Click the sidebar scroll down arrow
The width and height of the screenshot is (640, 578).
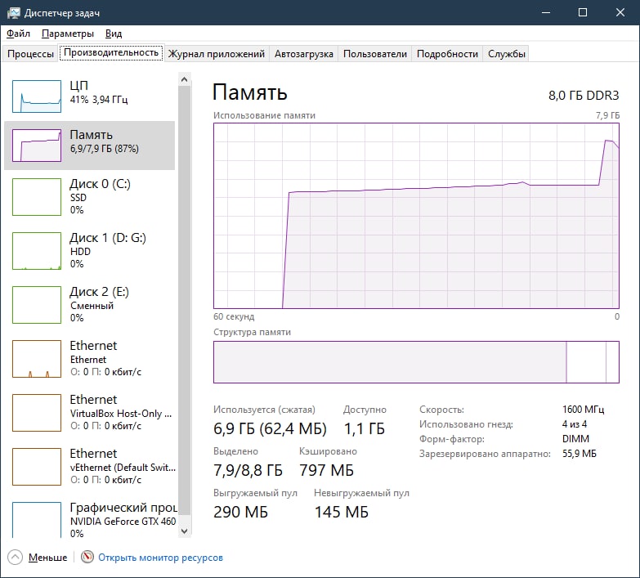pyautogui.click(x=185, y=531)
